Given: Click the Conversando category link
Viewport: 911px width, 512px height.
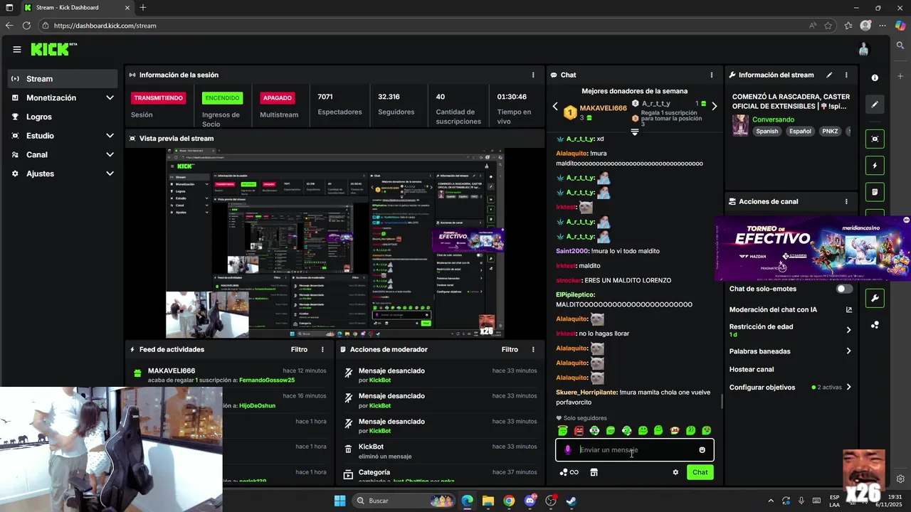Looking at the screenshot, I should coord(773,119).
